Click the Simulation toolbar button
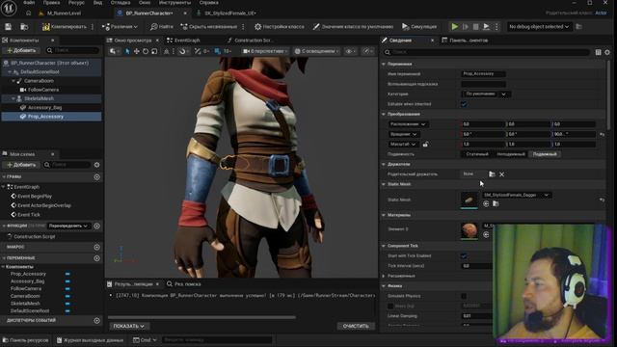 tap(419, 27)
